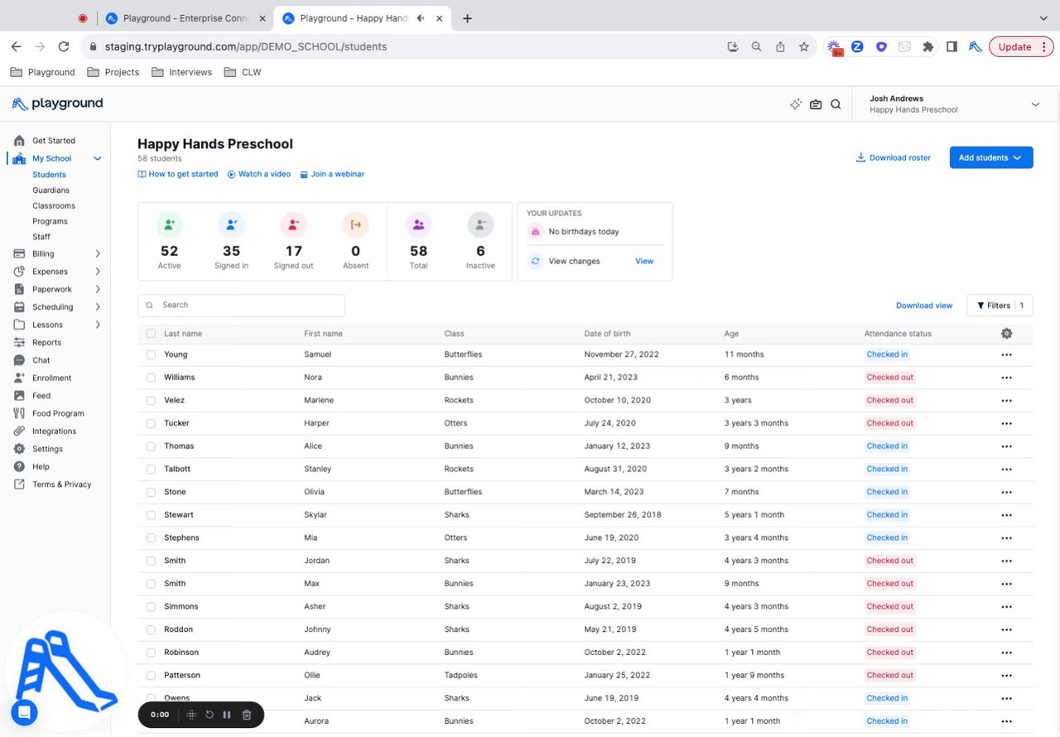Click the Integrations paperclip icon

click(19, 431)
